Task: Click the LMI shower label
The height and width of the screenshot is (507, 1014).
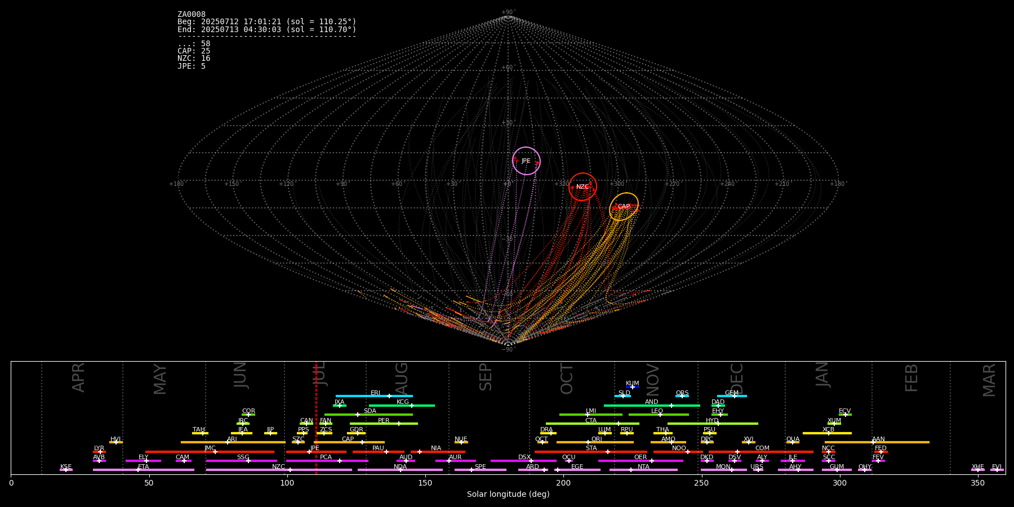Action: click(591, 411)
